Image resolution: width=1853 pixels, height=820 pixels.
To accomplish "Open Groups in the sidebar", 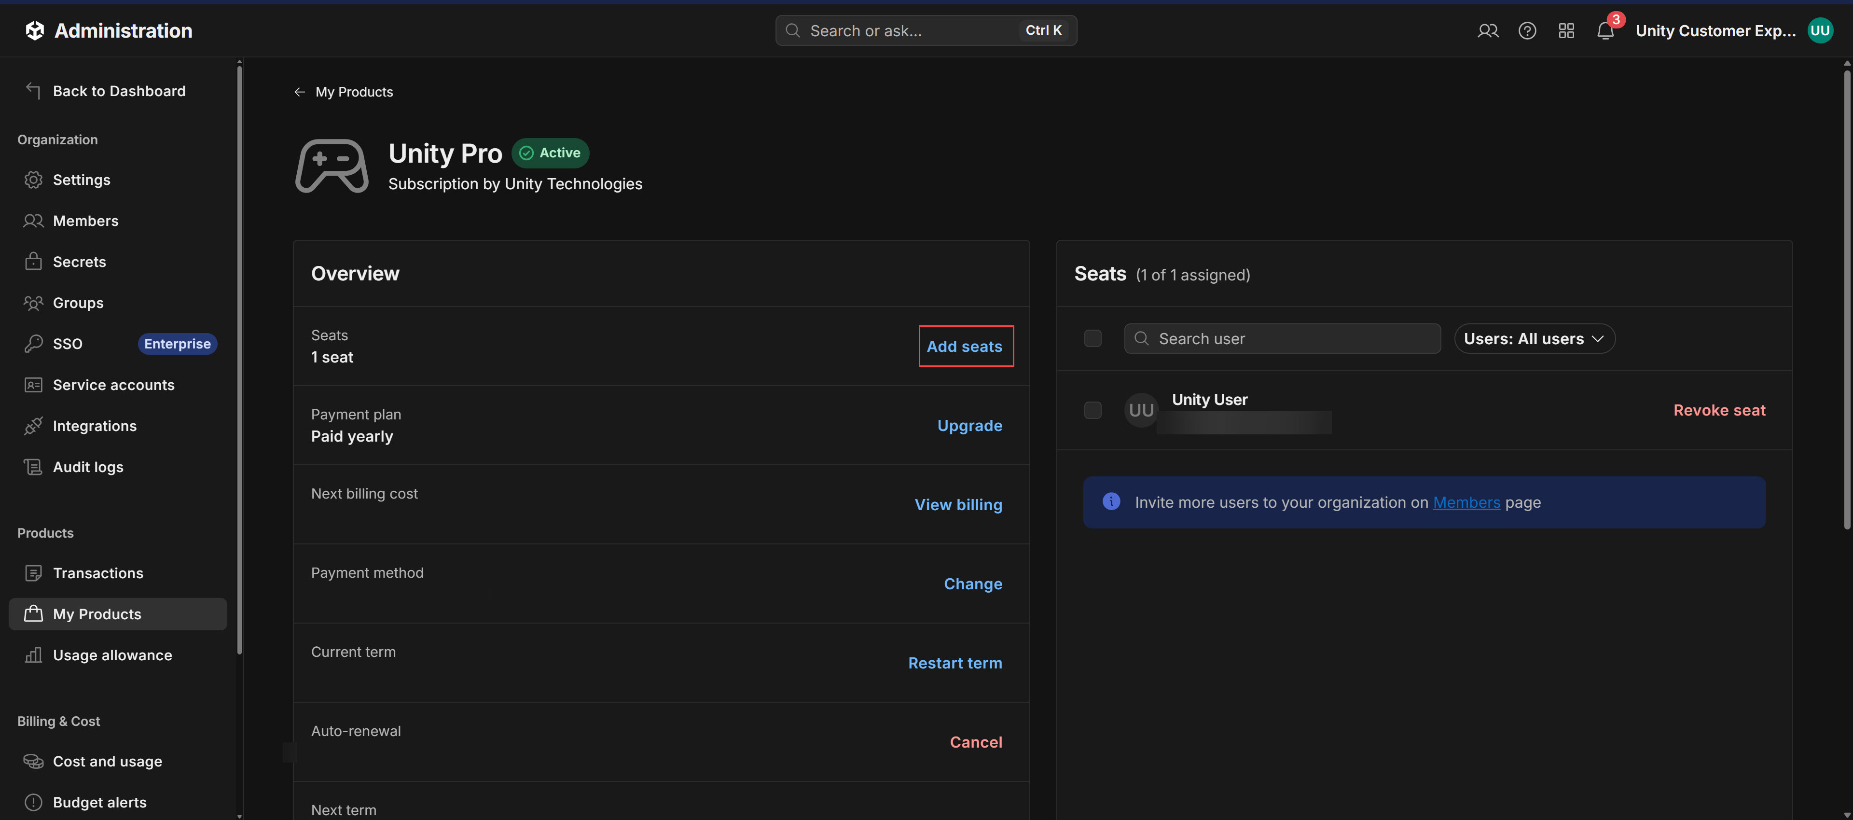I will 117,303.
